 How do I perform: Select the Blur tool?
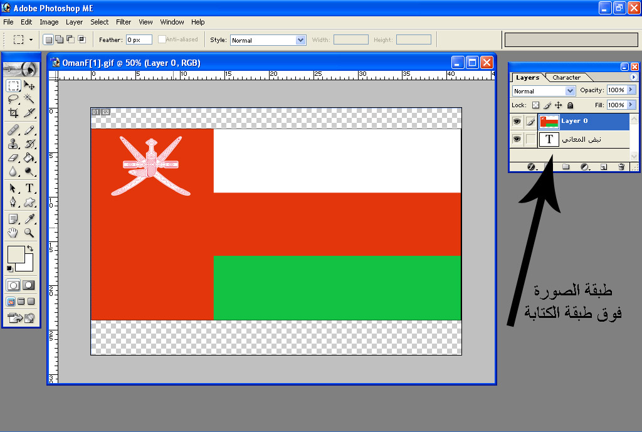coord(13,172)
